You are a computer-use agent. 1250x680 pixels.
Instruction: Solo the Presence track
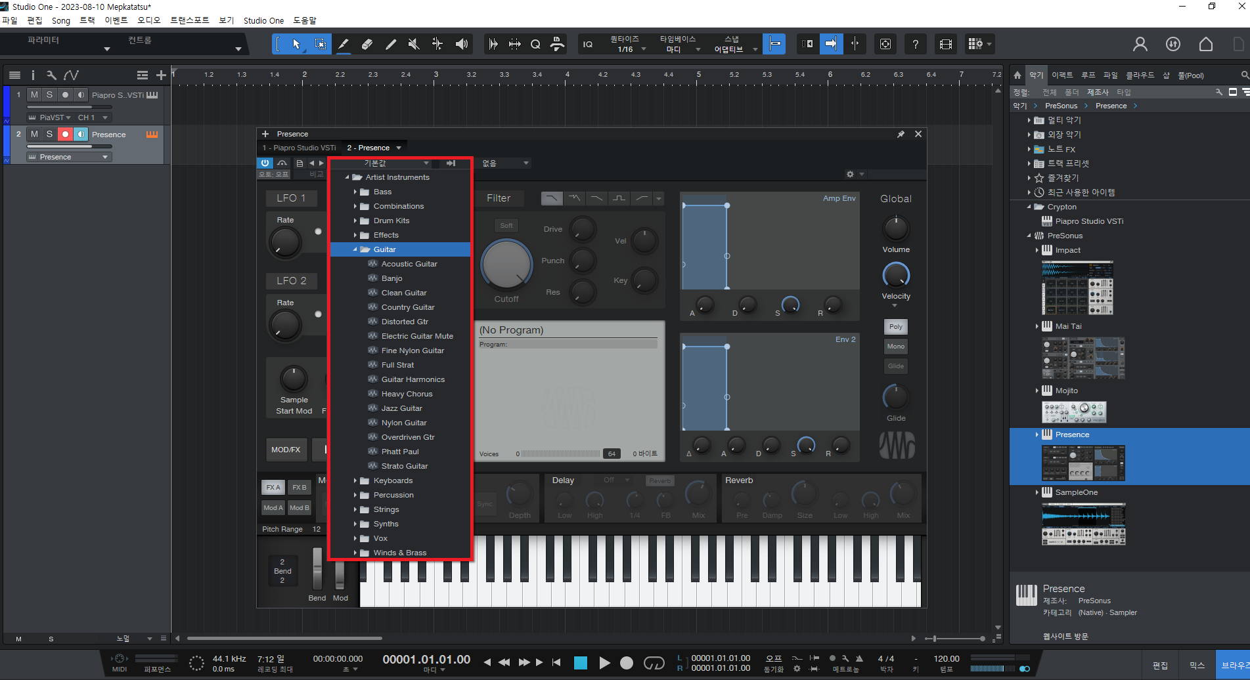[49, 134]
